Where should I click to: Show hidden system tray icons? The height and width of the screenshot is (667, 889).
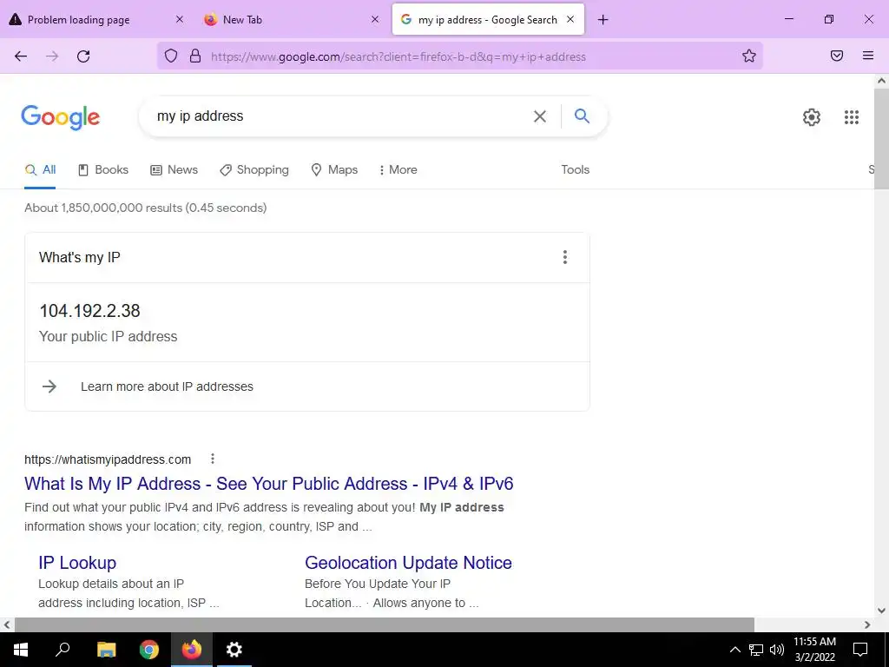[734, 650]
